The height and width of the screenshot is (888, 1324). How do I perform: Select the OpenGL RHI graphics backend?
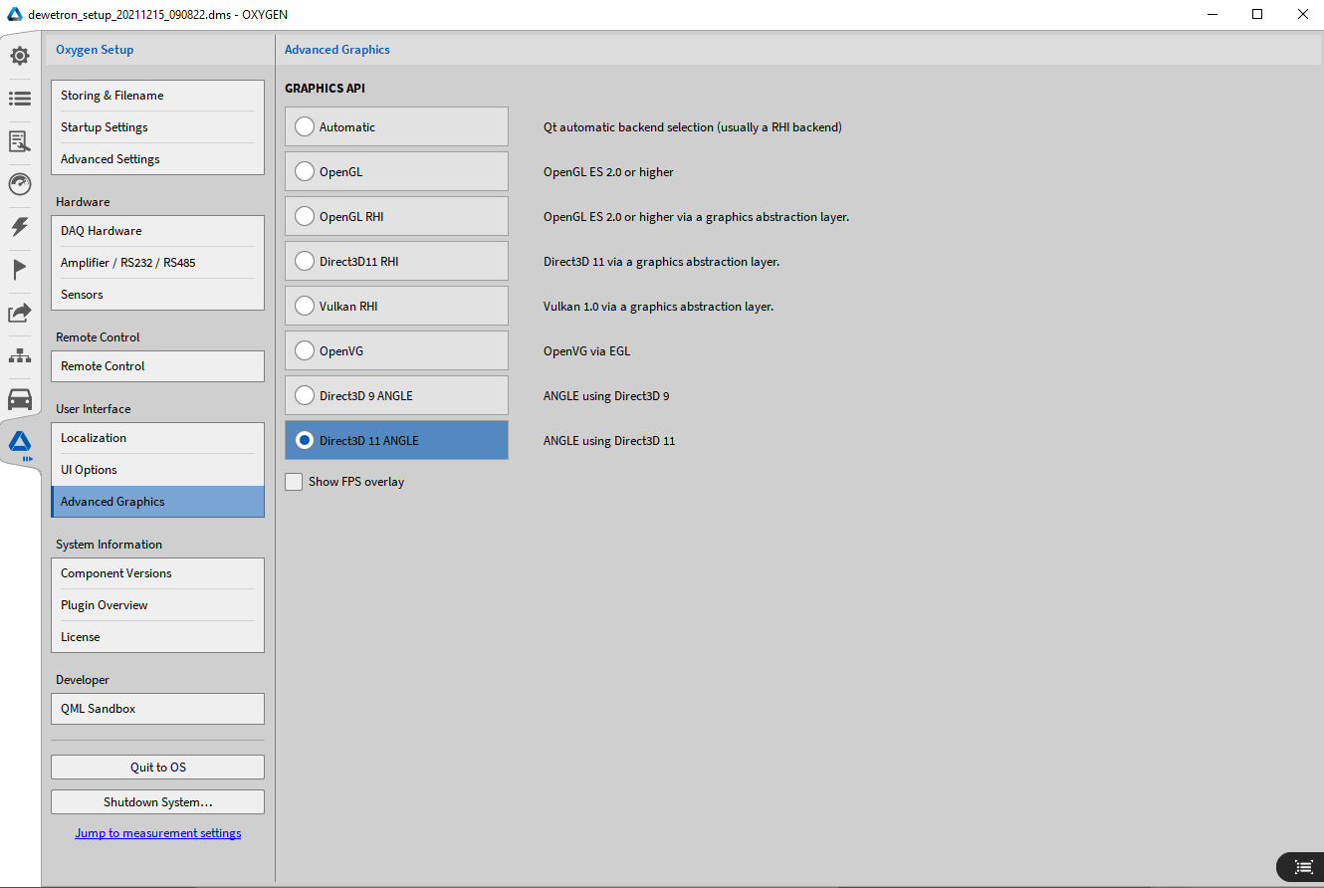pos(305,217)
